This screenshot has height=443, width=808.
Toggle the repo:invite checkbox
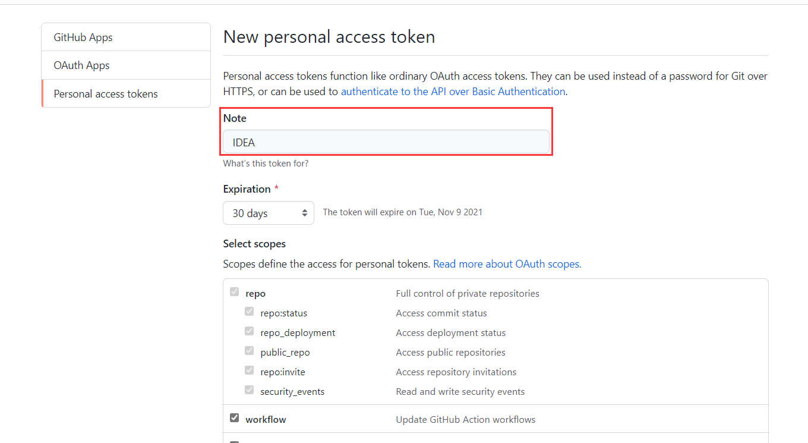(x=250, y=370)
